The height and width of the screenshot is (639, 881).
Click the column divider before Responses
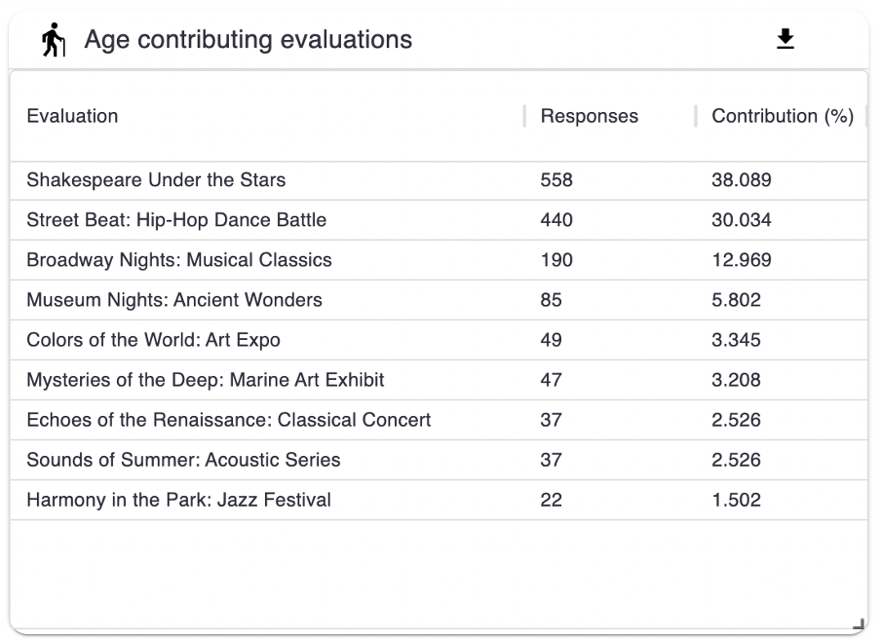[x=525, y=116]
